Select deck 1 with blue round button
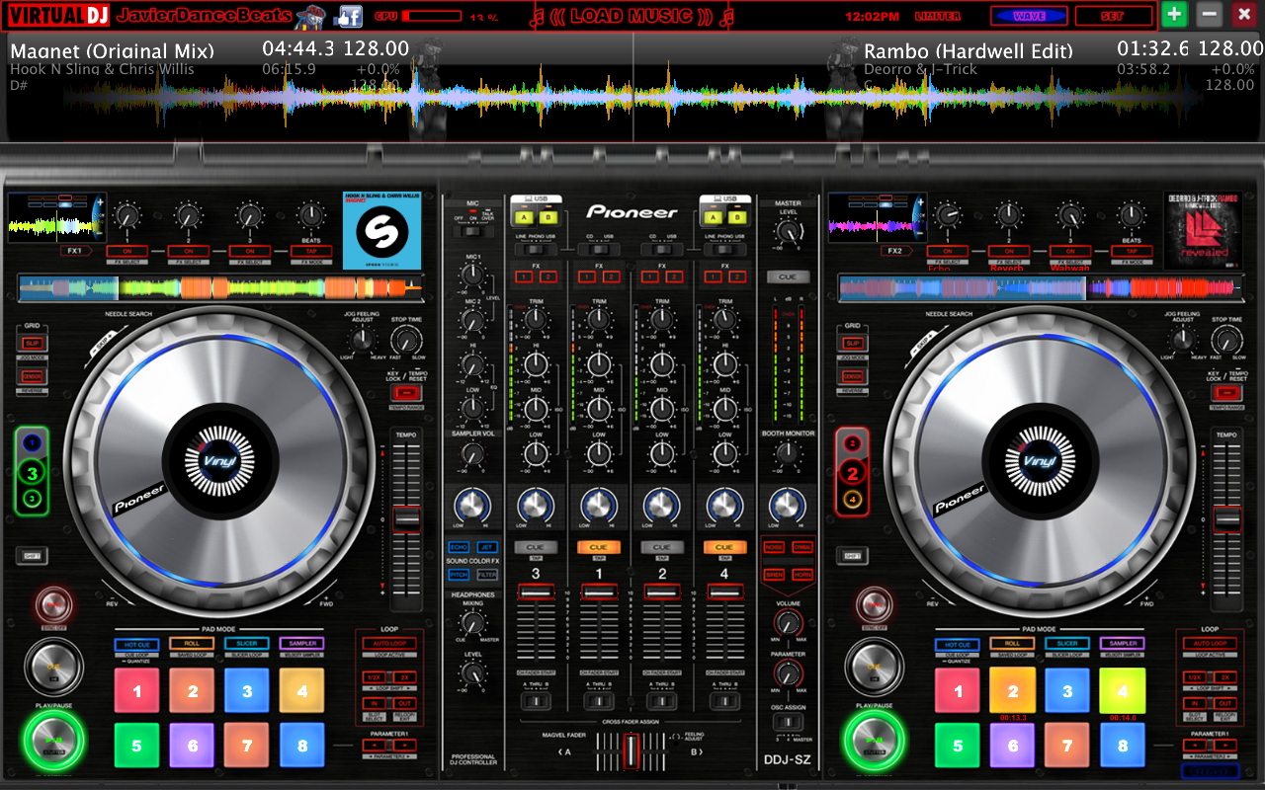Screen dimensions: 1265x790 [33, 443]
